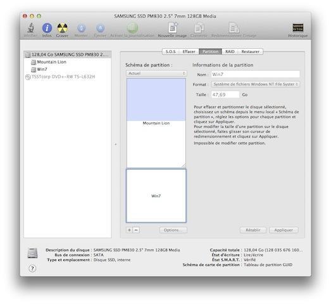Click the Vérifier microscope toolbar icon
The height and width of the screenshot is (304, 331).
(30, 28)
